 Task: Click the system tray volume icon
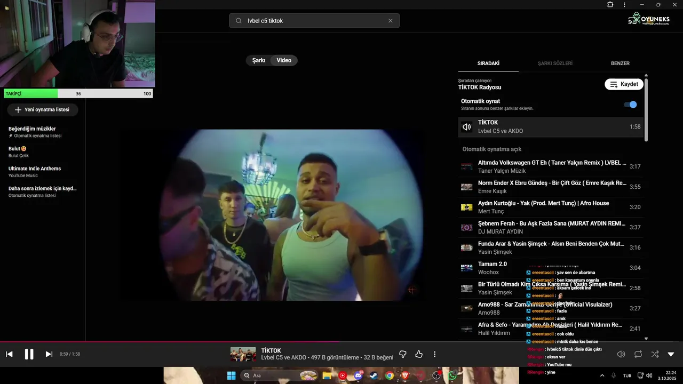649,375
